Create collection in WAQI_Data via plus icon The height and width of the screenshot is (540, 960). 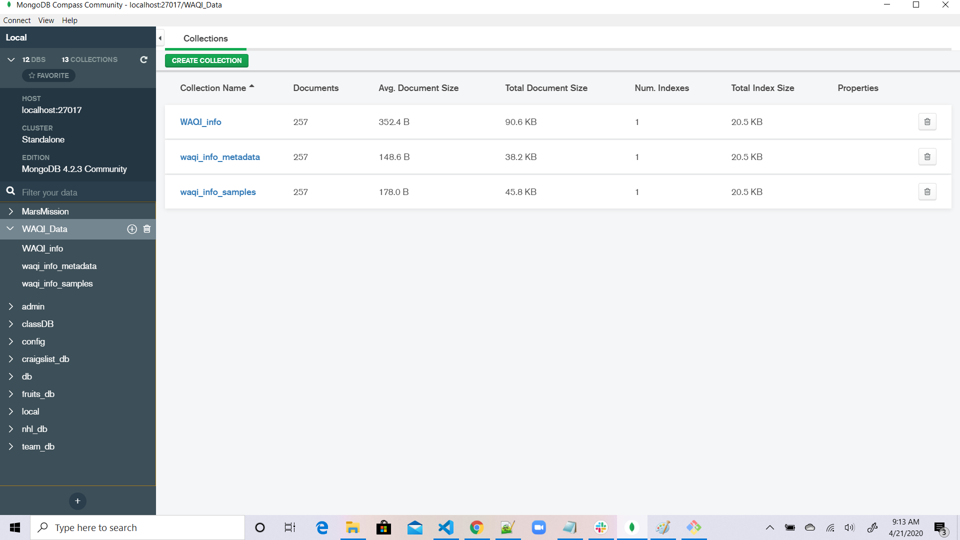(132, 229)
